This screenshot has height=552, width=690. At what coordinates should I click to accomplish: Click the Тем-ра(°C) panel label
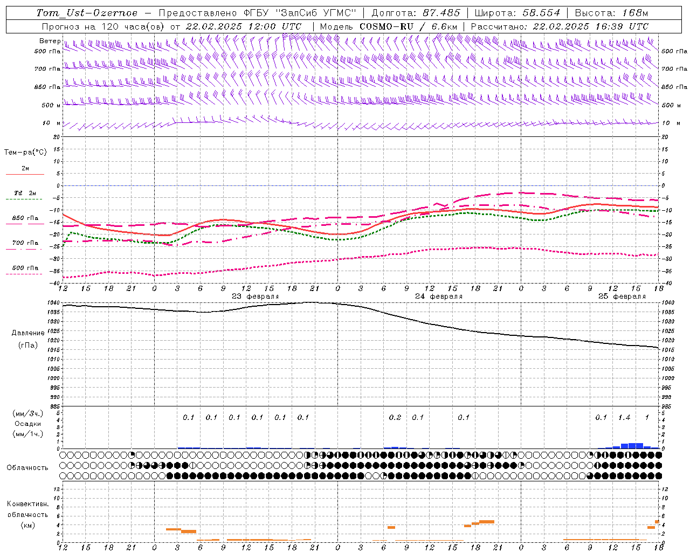pos(25,153)
